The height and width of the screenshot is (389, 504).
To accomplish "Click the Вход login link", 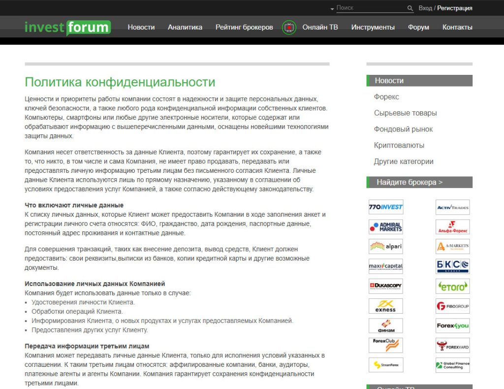I will pos(425,8).
